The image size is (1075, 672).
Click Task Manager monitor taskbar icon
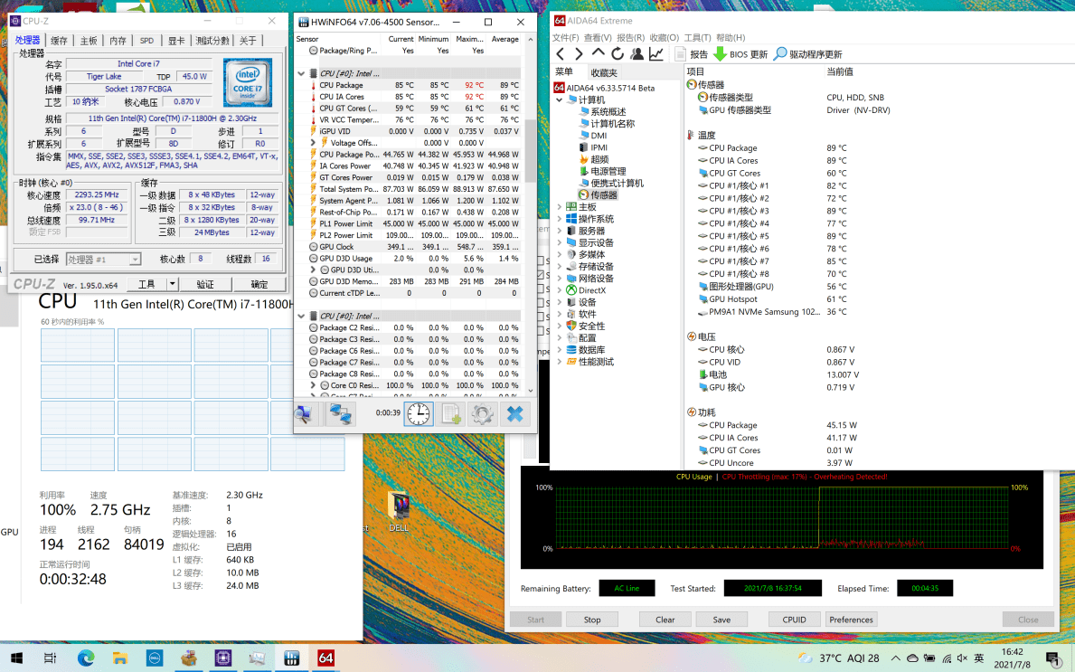coord(257,658)
